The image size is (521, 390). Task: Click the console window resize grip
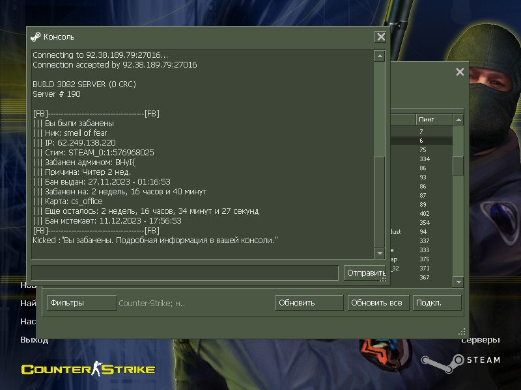[383, 279]
